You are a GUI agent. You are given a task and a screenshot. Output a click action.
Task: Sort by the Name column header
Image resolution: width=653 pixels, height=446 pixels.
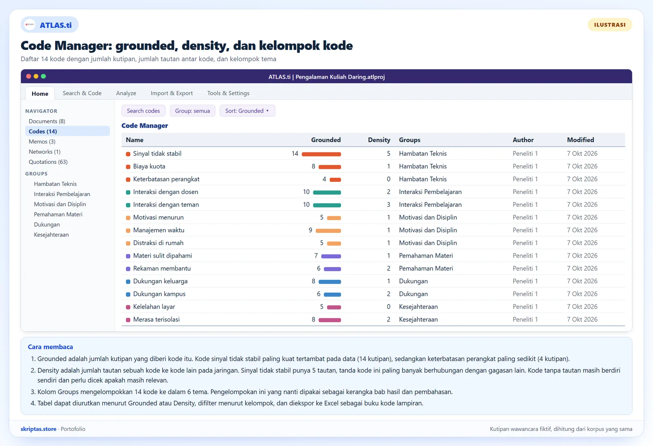[x=135, y=140]
